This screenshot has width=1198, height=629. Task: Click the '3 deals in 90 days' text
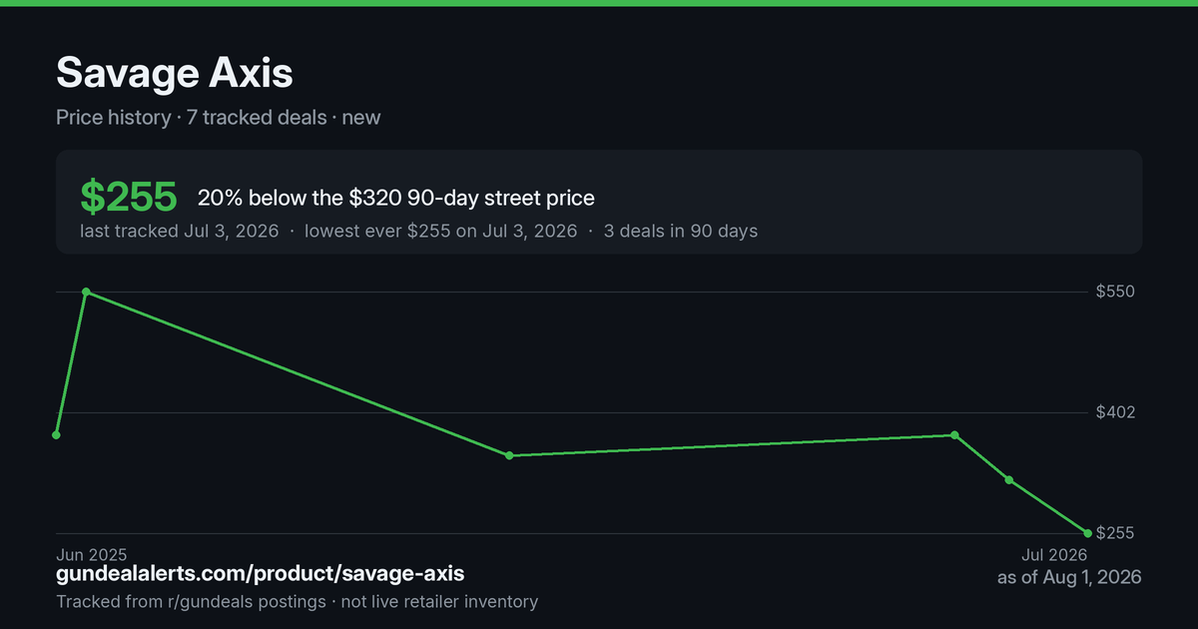tap(681, 231)
